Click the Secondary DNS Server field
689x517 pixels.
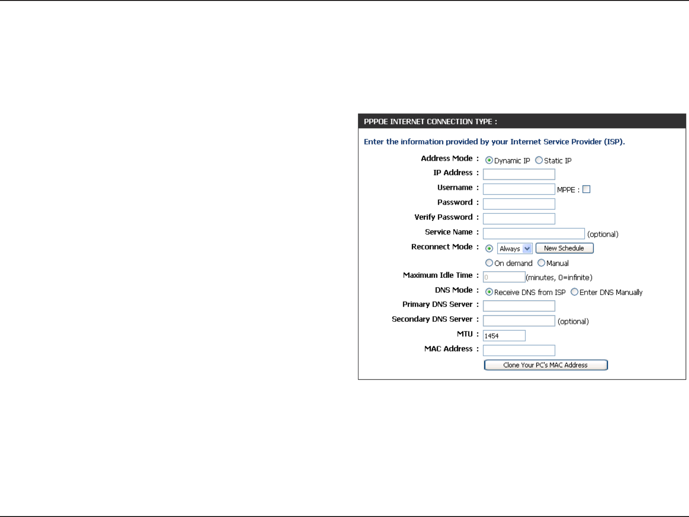pos(519,321)
